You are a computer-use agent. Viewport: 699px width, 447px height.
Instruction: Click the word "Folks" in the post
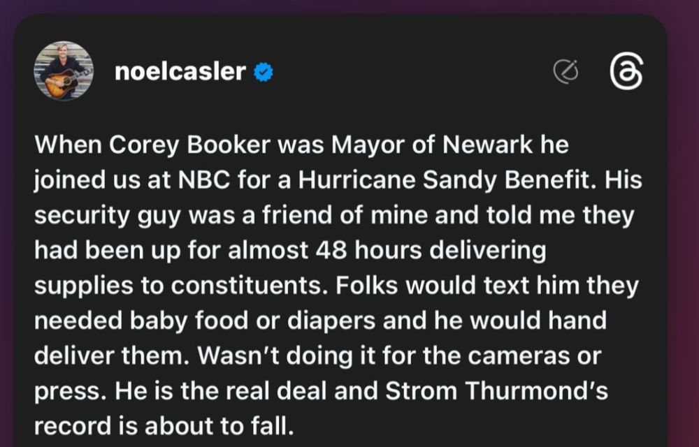click(366, 286)
